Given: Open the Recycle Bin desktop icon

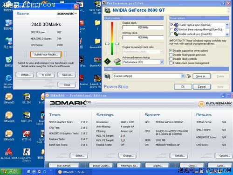Looking at the screenshot, I should (8, 62).
